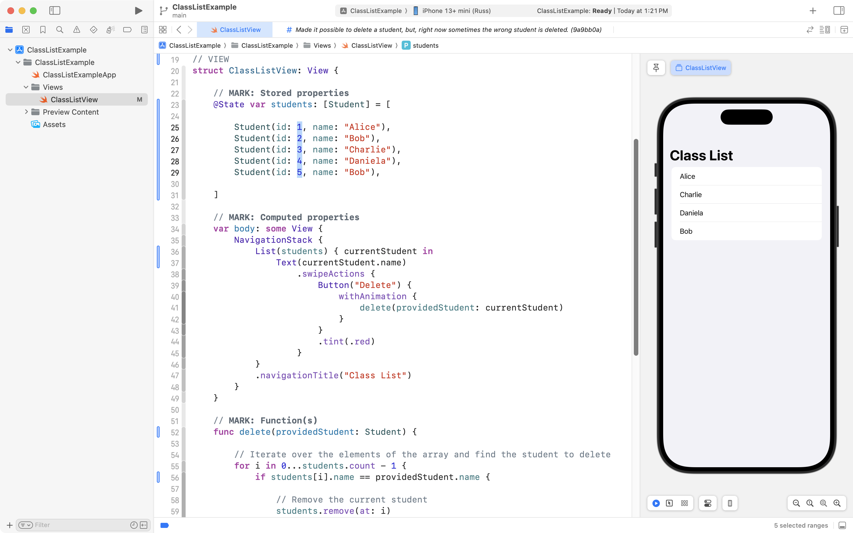Screen dimensions: 853x533
Task: Toggle the left navigator sidebar
Action: [x=55, y=10]
